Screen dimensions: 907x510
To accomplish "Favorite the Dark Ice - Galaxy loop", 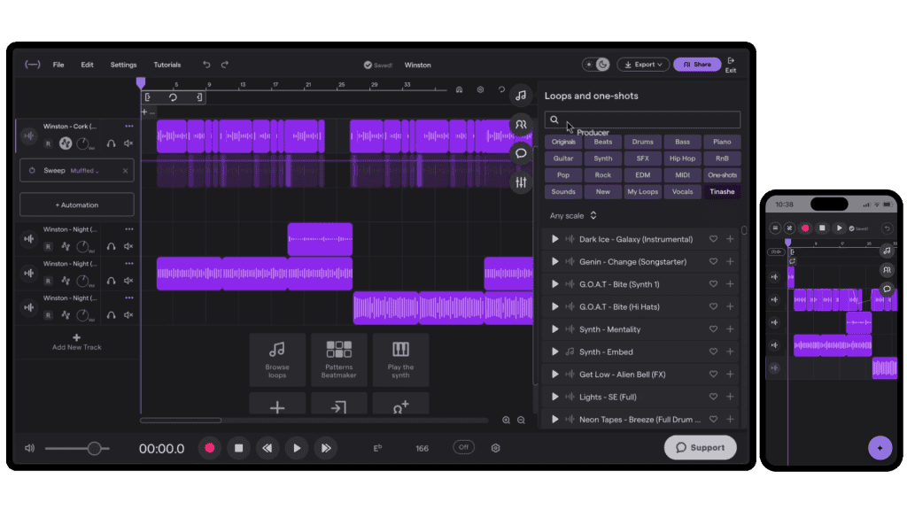I will [713, 239].
